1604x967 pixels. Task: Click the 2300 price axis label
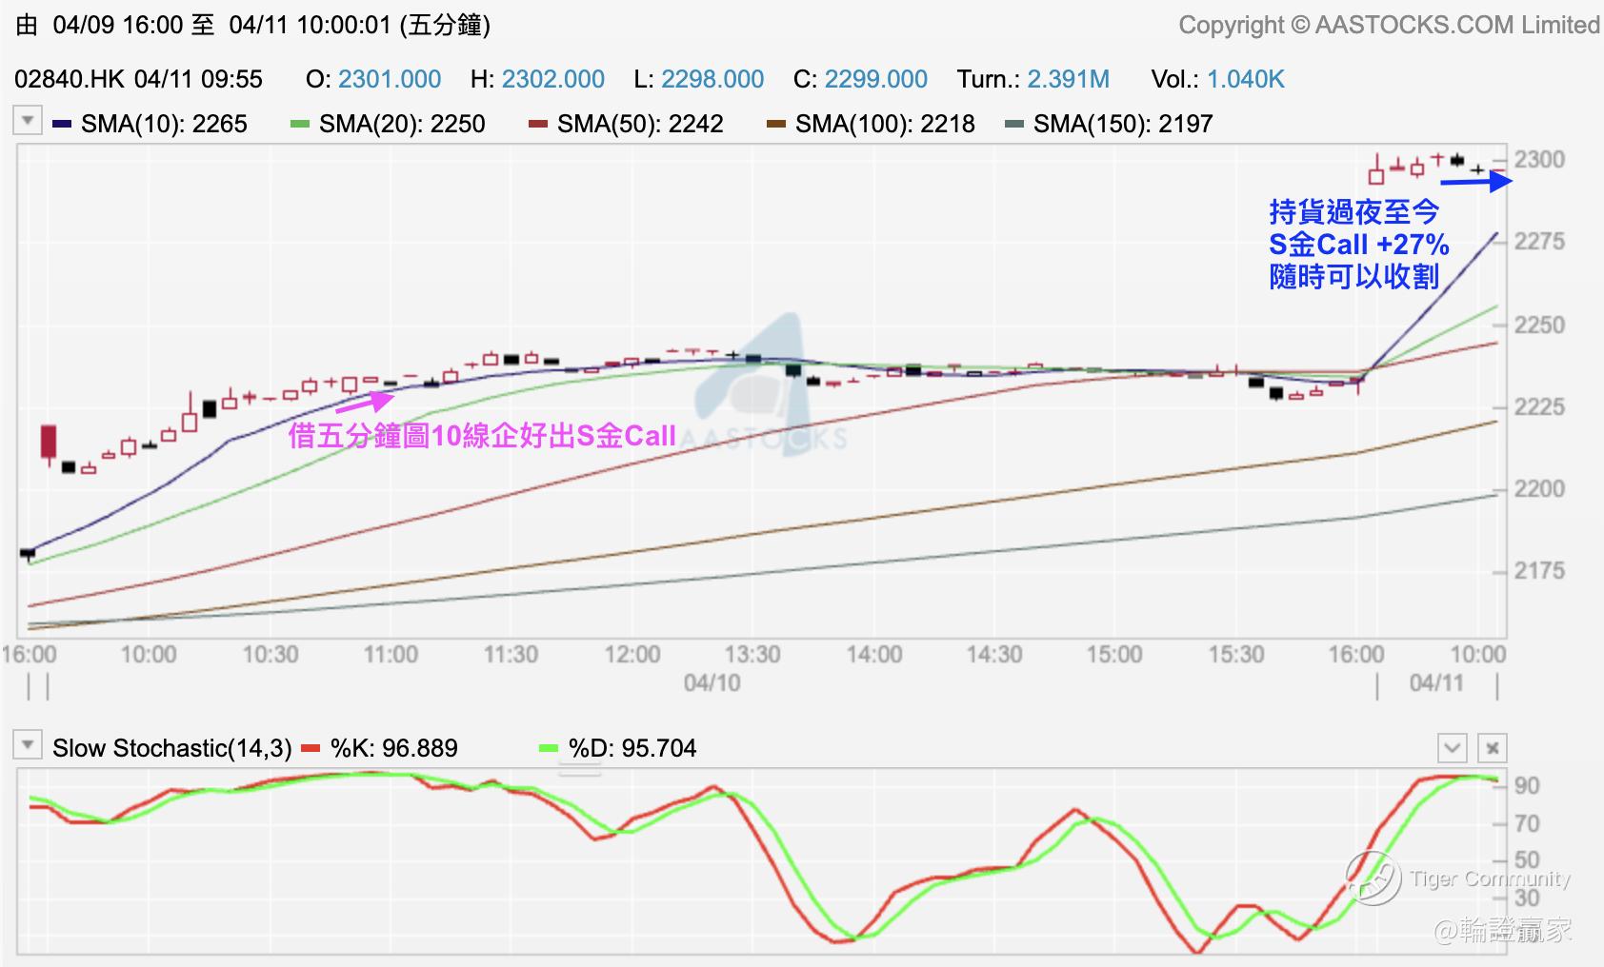point(1539,160)
